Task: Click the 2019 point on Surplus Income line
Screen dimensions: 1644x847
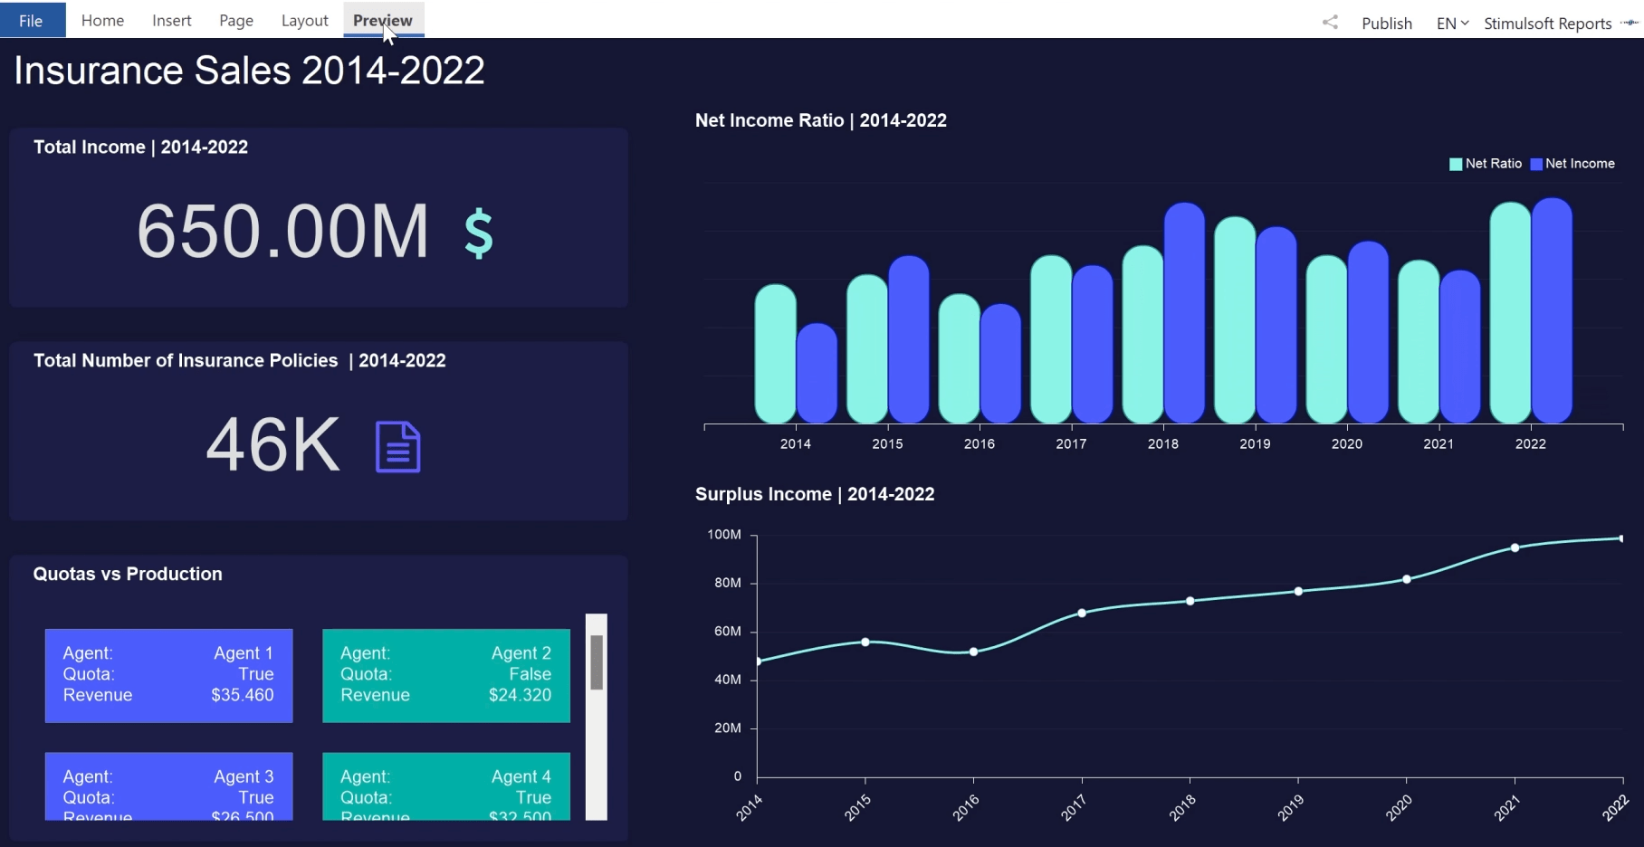Action: point(1298,592)
